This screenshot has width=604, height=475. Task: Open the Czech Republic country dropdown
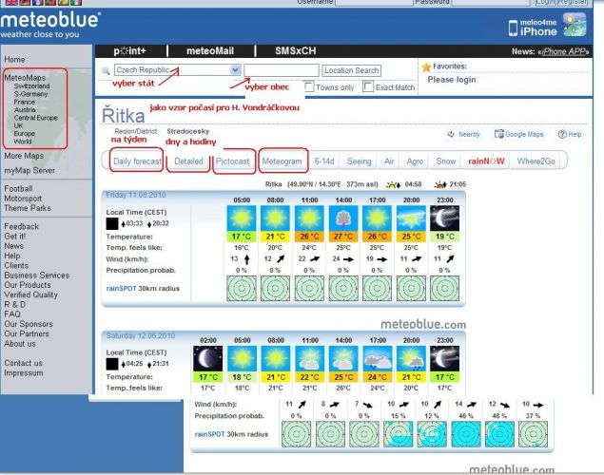pyautogui.click(x=178, y=70)
